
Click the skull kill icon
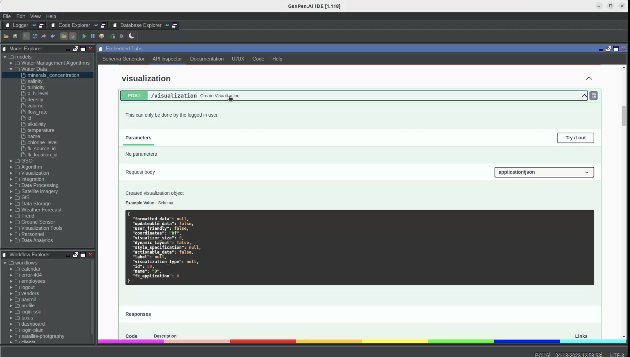point(102,36)
